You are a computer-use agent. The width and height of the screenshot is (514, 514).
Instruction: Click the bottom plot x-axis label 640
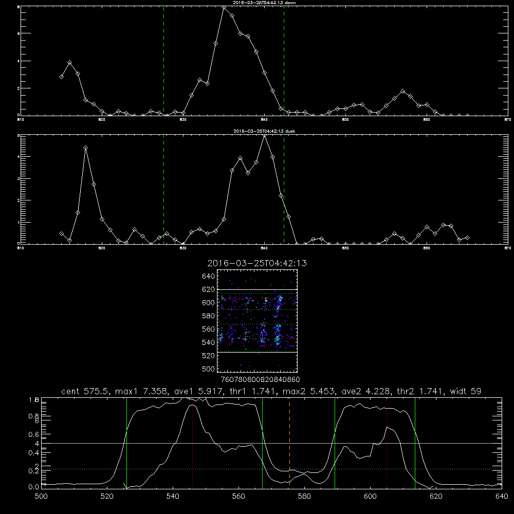tap(502, 496)
